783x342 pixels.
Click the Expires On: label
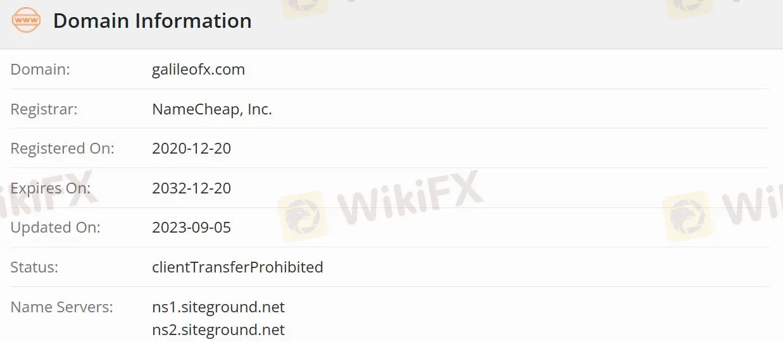(51, 188)
